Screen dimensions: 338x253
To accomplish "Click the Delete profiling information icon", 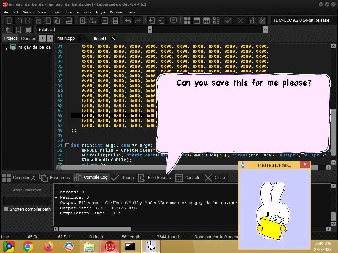I will pos(262,21).
